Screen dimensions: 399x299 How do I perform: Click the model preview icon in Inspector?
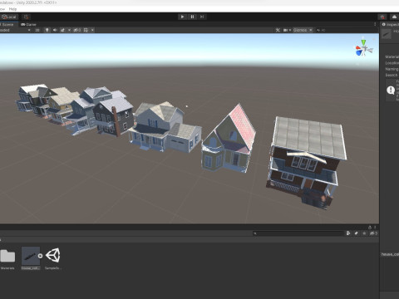coord(387,34)
